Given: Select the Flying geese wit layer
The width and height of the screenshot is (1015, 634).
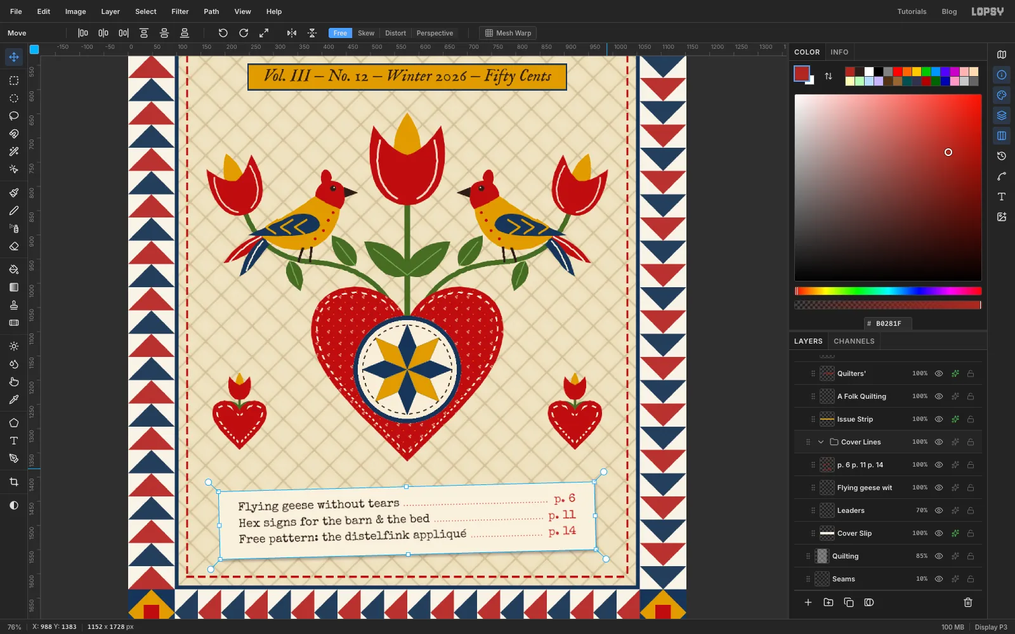Looking at the screenshot, I should [x=888, y=488].
